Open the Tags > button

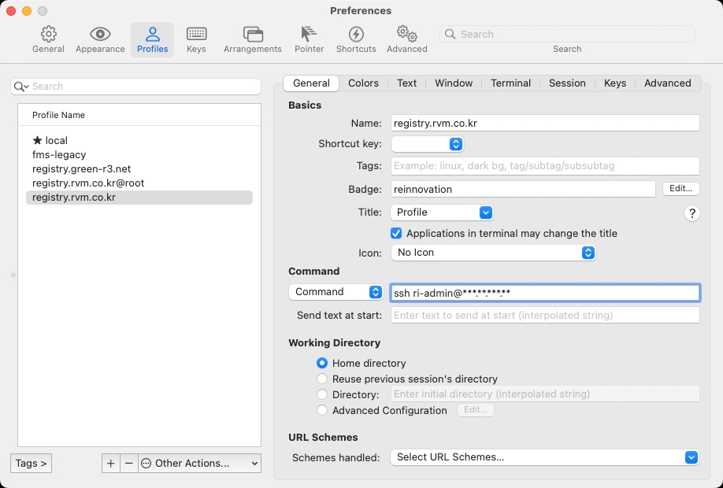(32, 464)
